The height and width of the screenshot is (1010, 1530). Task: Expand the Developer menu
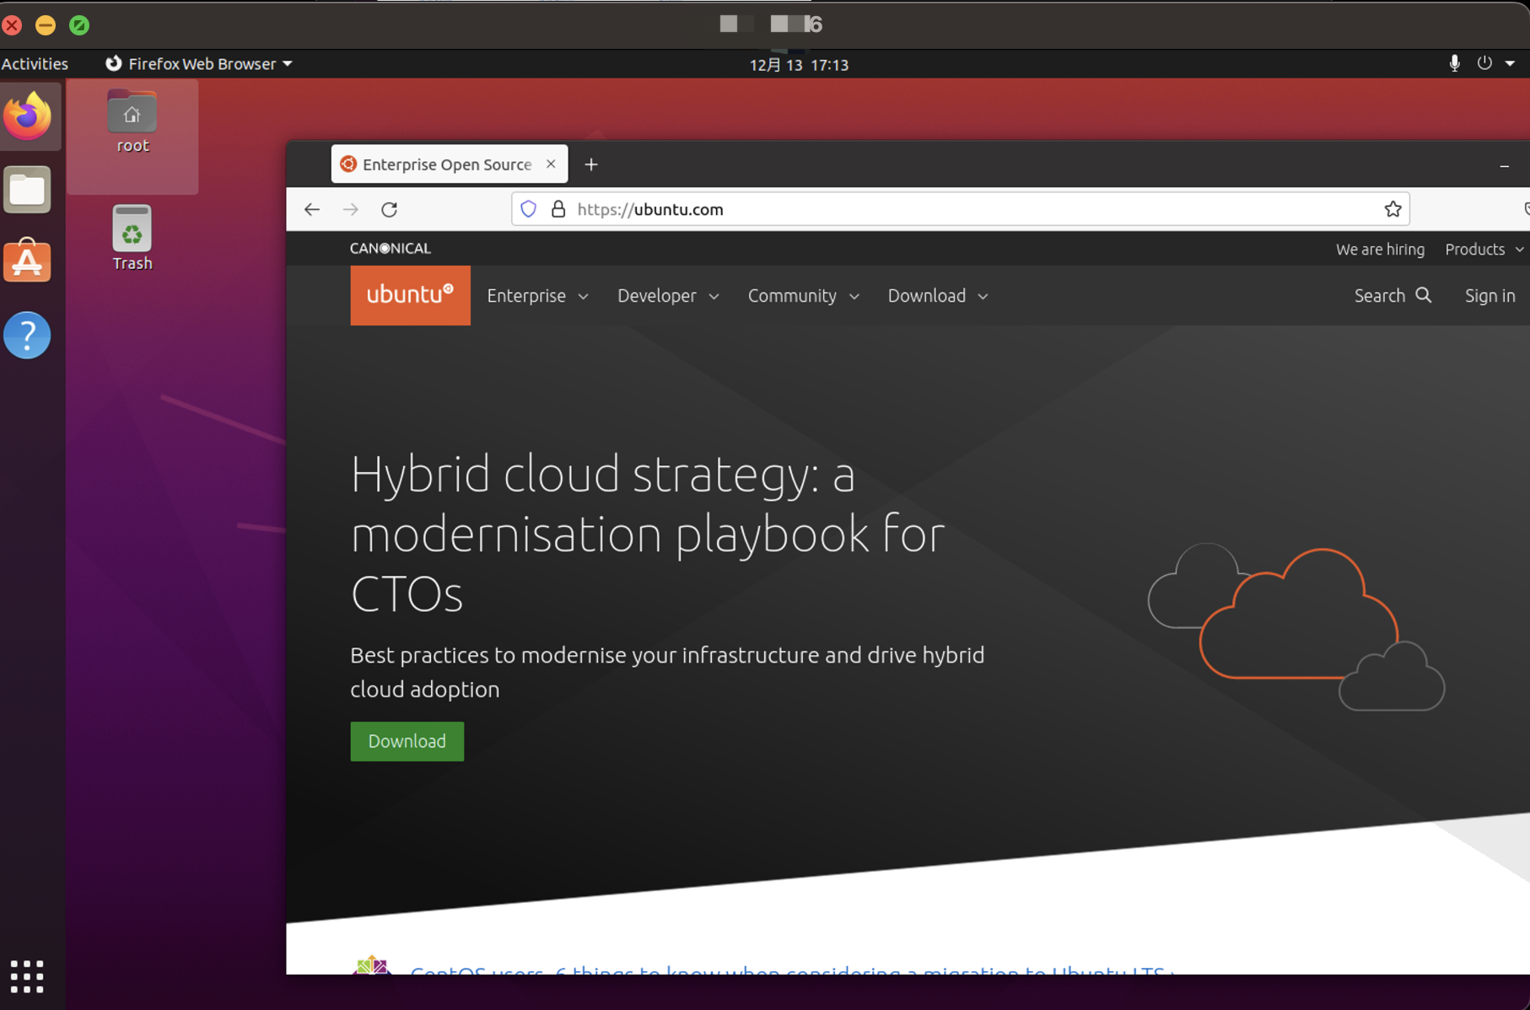pyautogui.click(x=668, y=296)
